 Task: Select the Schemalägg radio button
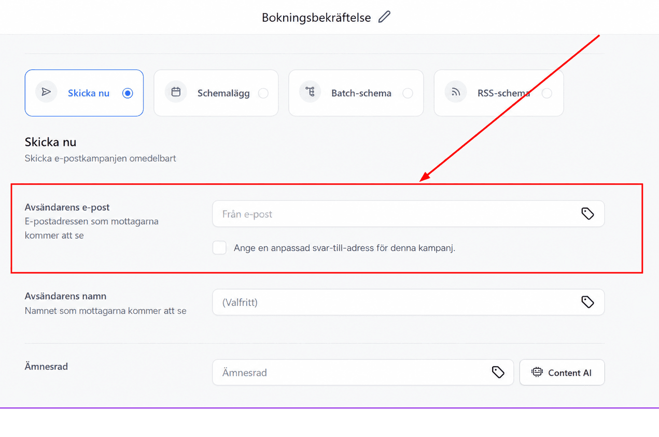click(x=263, y=93)
